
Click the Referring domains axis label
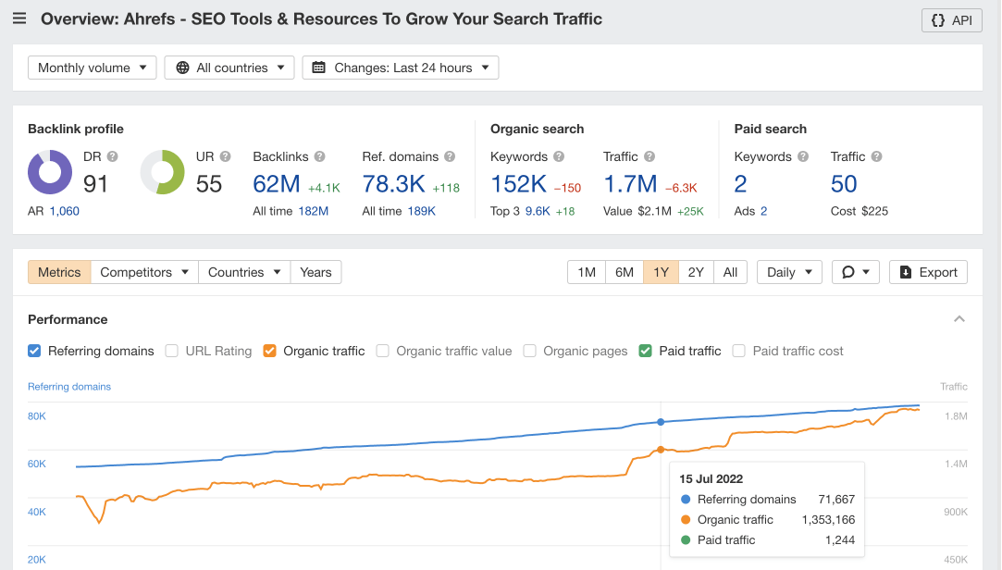pos(69,387)
